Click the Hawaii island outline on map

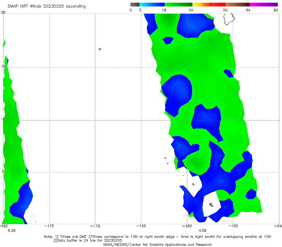[229, 19]
